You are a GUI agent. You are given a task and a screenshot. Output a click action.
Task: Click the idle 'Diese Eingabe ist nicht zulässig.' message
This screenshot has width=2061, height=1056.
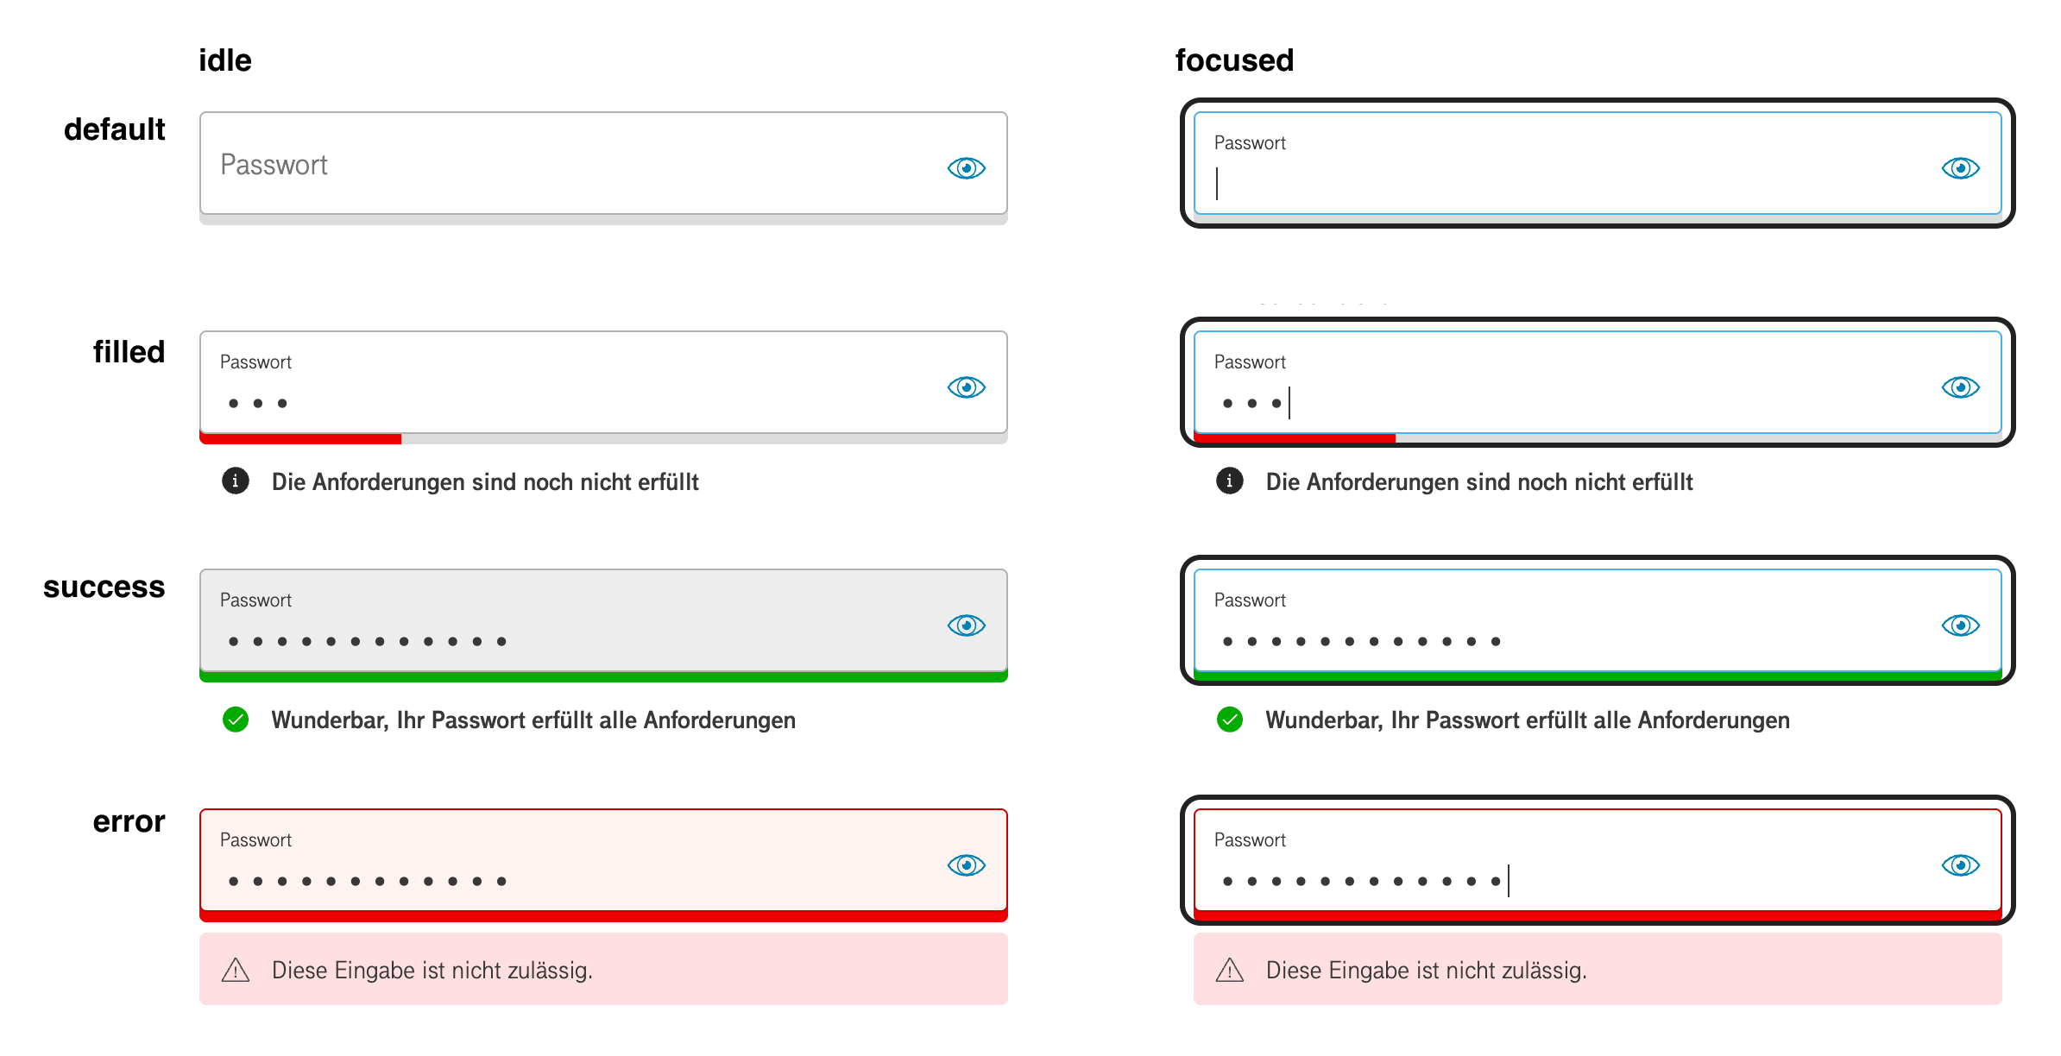432,971
